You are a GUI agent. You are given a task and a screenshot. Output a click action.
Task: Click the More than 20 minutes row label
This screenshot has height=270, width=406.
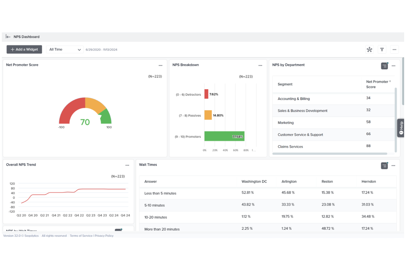[x=162, y=229]
